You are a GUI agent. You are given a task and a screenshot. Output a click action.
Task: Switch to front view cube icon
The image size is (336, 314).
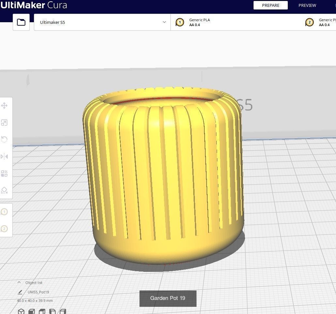[x=32, y=311]
